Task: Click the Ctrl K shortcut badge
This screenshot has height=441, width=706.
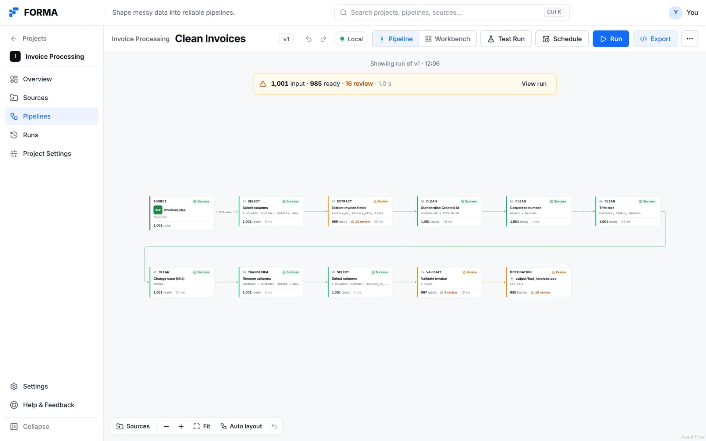Action: coord(554,12)
